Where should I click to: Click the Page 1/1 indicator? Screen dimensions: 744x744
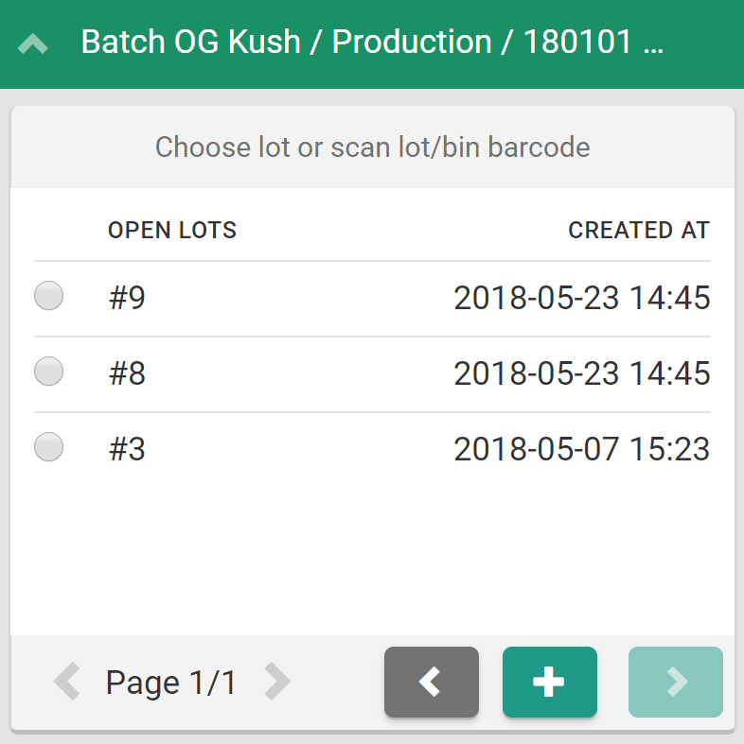(171, 682)
